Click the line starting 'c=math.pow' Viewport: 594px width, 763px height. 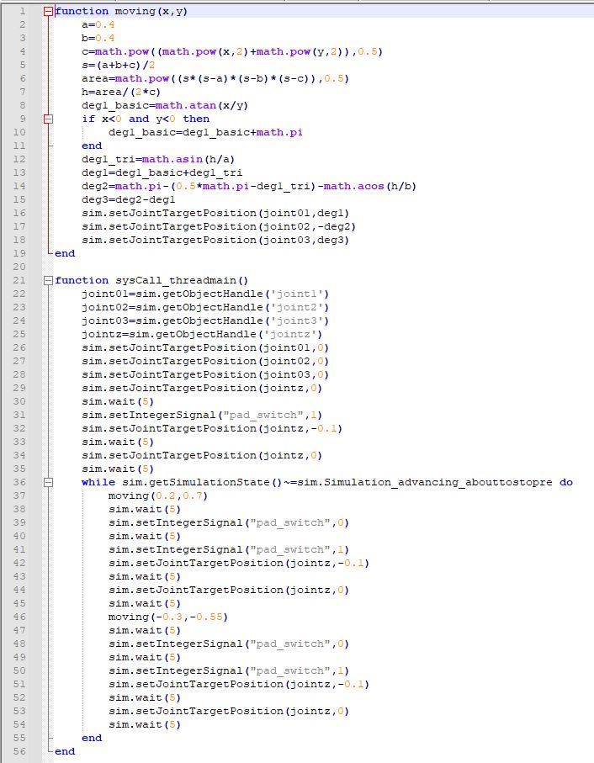click(232, 51)
